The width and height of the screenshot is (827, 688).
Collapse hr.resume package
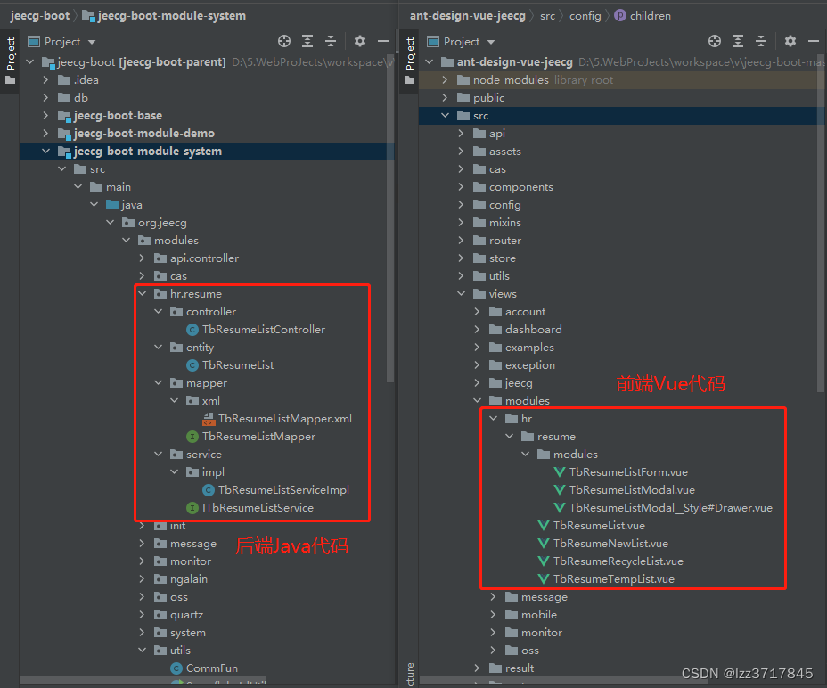tap(142, 294)
